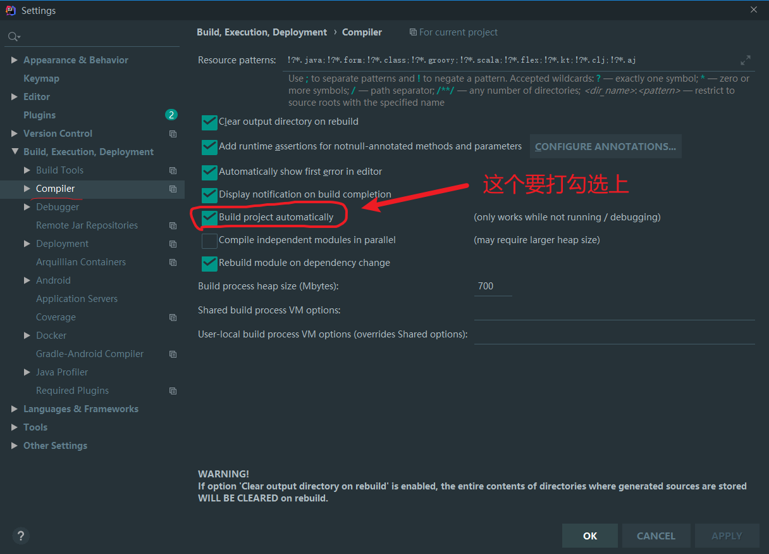Expand the Tools section arrow
Screen dimensions: 769x554
[15, 427]
